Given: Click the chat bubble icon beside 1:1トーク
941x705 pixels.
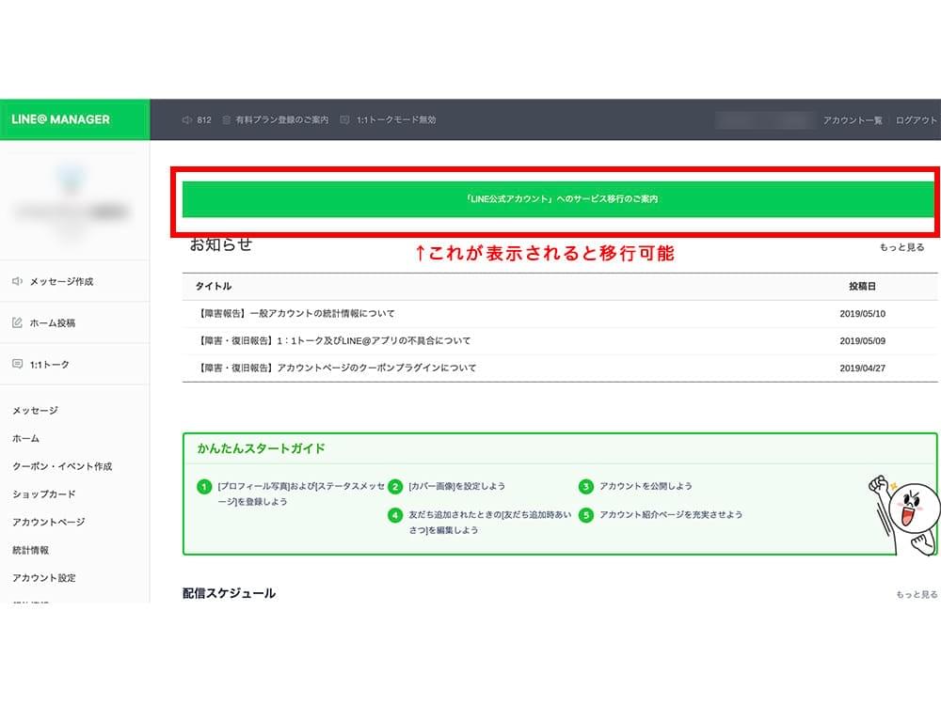Looking at the screenshot, I should (x=17, y=364).
